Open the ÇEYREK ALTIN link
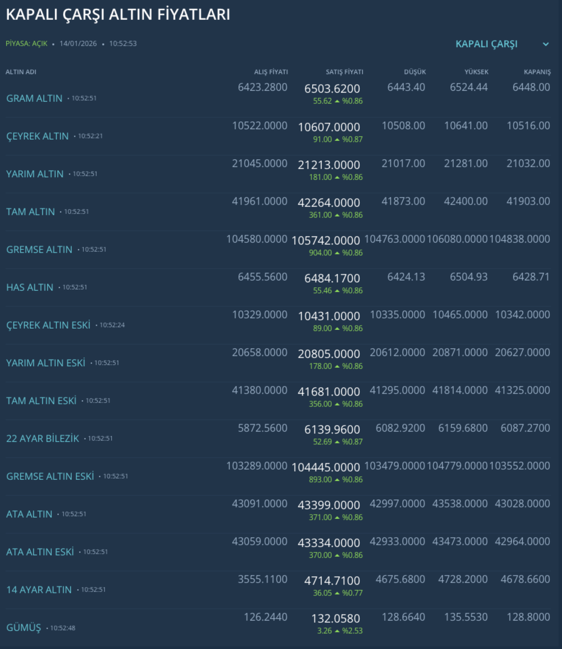 37,136
